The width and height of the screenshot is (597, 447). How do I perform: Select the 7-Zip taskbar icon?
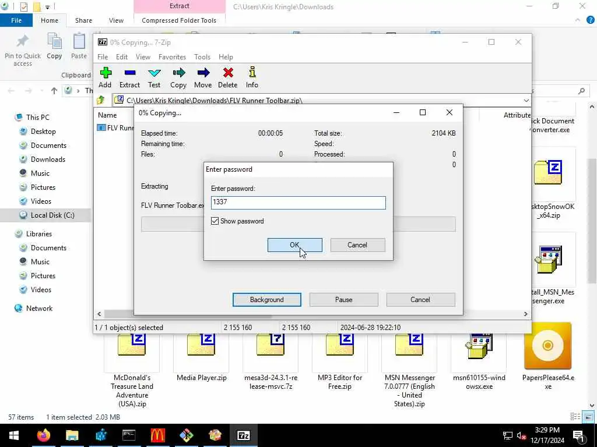[x=243, y=435]
